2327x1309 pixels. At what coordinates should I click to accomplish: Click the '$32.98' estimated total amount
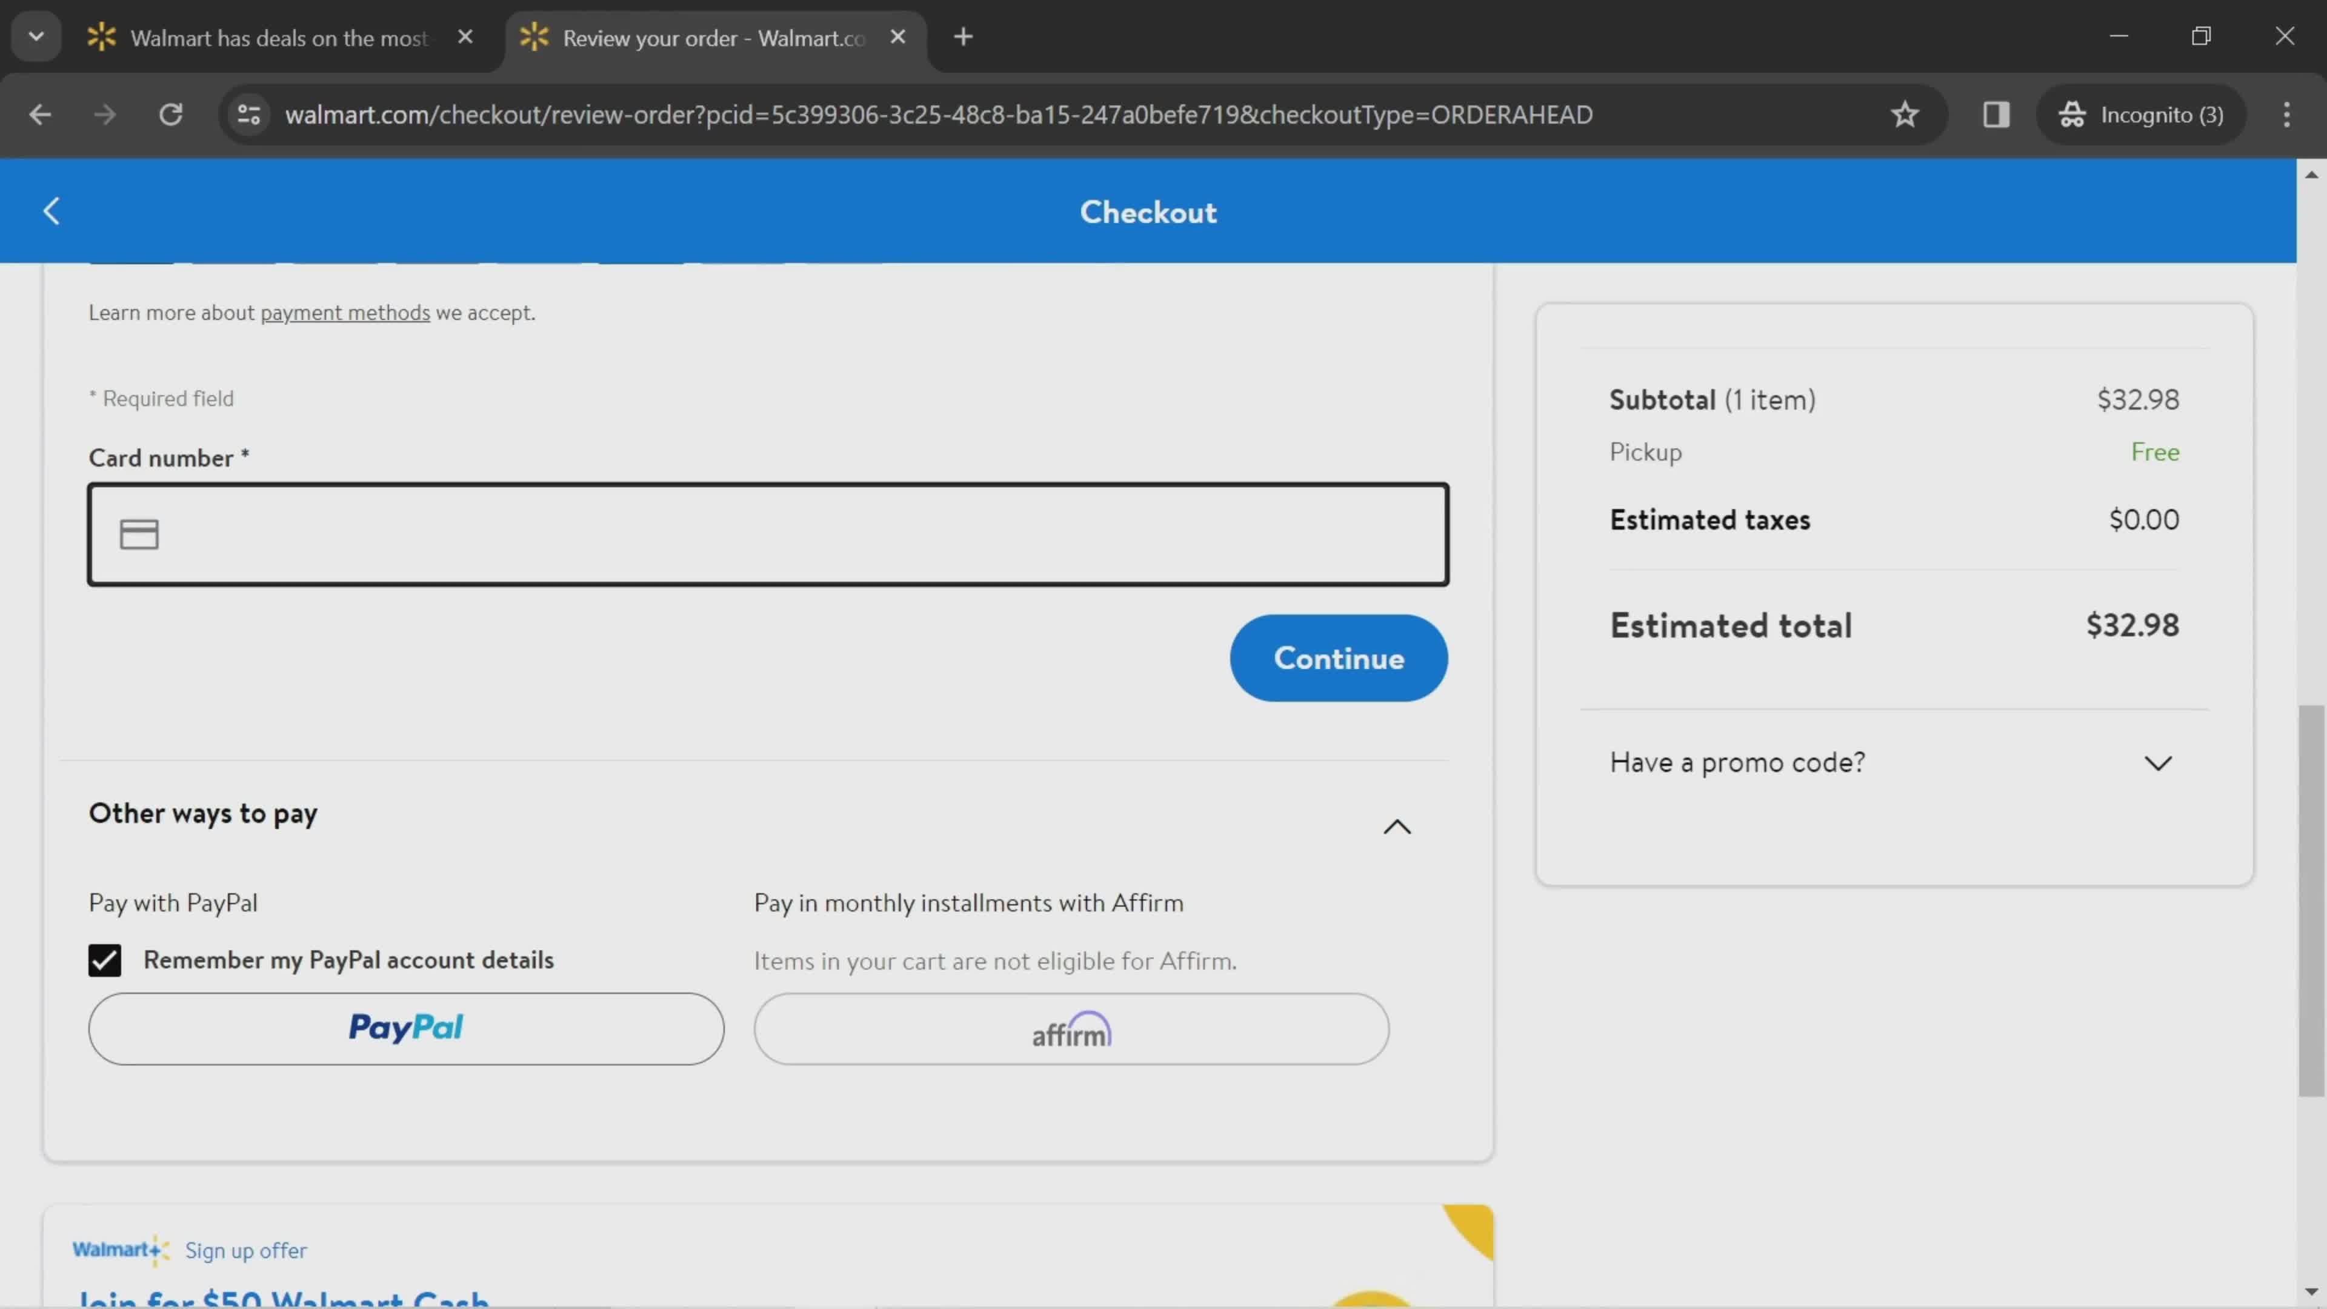[2132, 626]
